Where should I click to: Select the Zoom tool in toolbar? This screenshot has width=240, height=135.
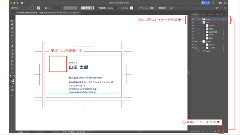(x=12, y=72)
